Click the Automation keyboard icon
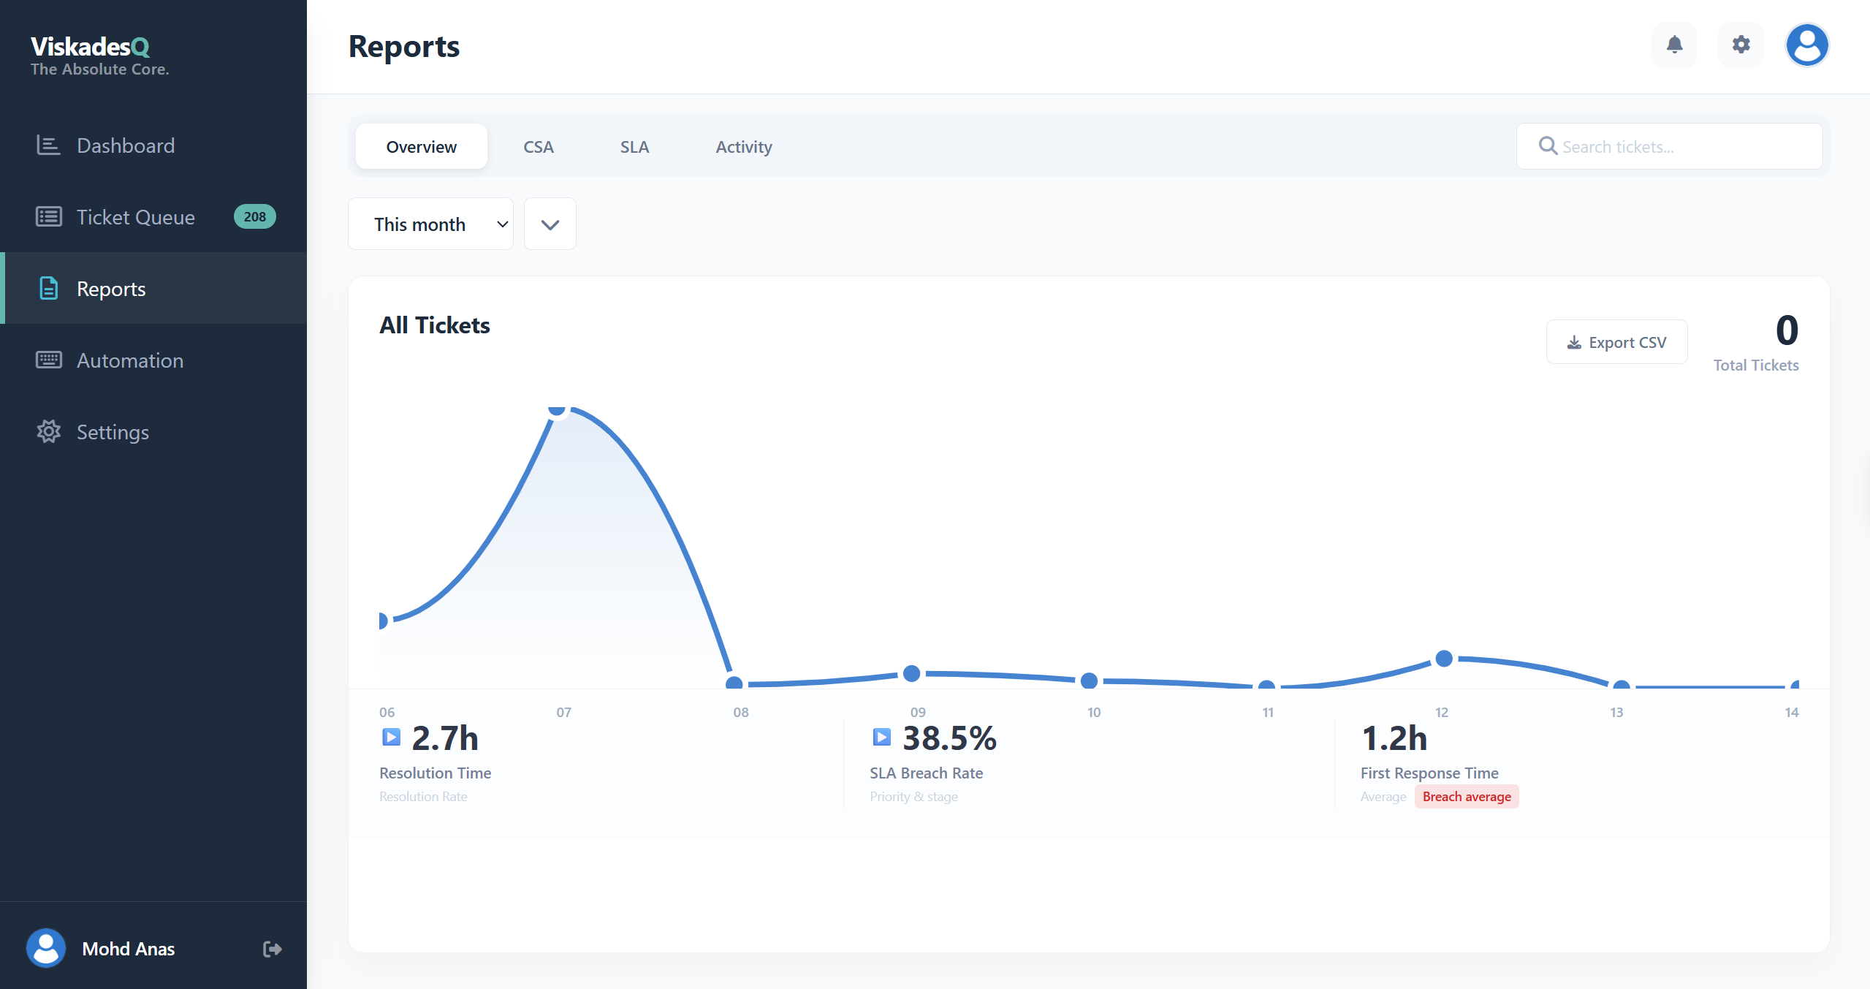Viewport: 1870px width, 989px height. point(48,360)
